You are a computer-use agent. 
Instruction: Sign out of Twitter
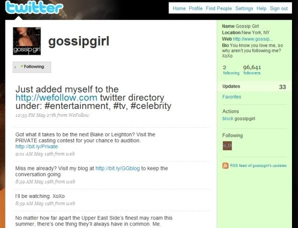point(278,9)
